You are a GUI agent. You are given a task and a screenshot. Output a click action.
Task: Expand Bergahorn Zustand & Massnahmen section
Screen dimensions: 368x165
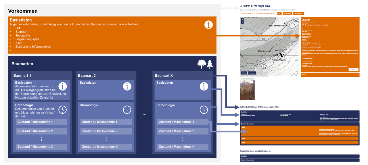click(x=299, y=160)
